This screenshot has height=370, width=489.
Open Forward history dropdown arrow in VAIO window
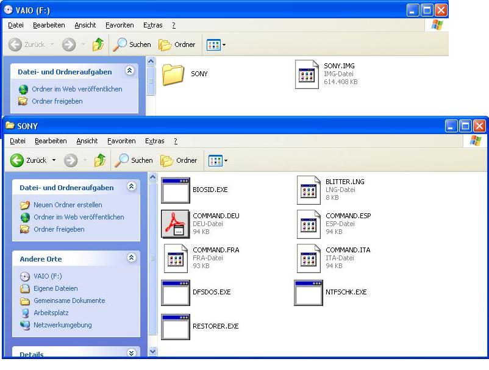pyautogui.click(x=83, y=44)
